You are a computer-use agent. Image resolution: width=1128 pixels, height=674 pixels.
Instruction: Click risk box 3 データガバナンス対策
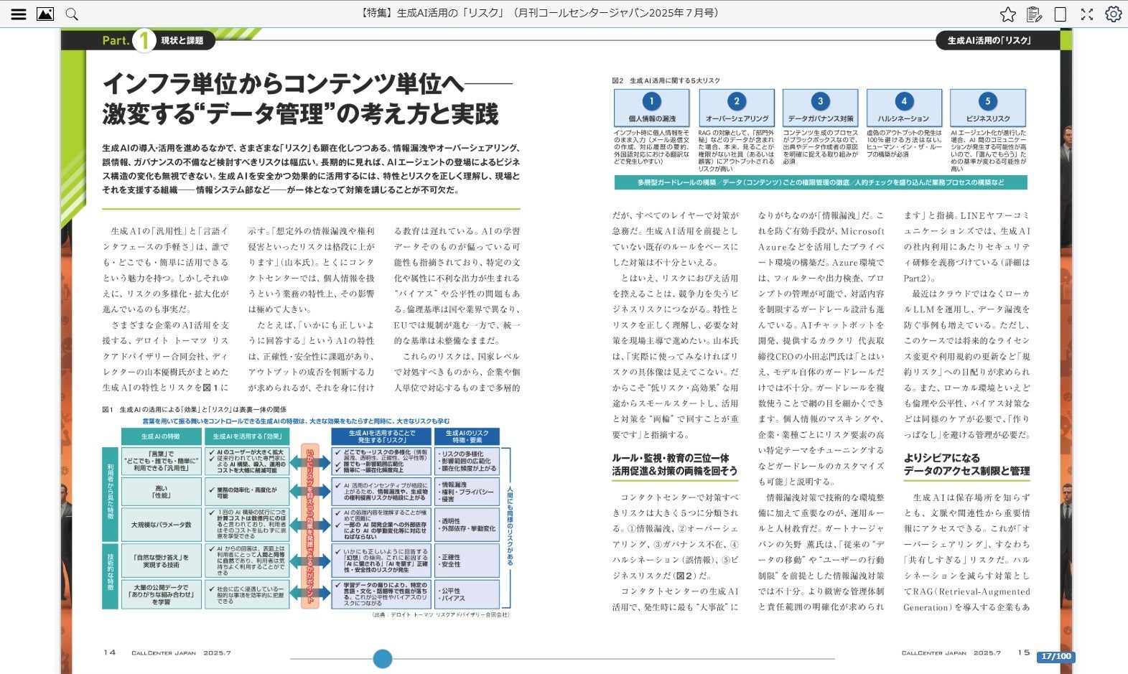821,108
